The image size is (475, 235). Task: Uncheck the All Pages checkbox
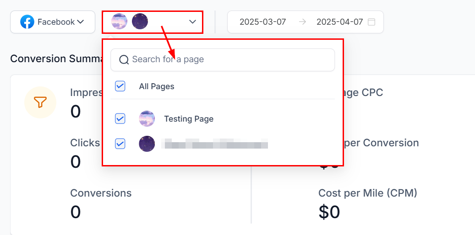click(x=120, y=86)
